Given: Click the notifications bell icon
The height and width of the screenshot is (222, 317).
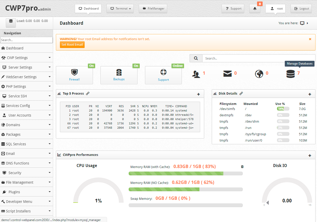Looking at the screenshot, I should coord(255,9).
